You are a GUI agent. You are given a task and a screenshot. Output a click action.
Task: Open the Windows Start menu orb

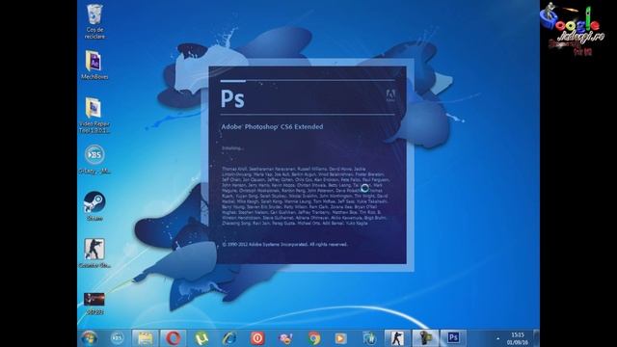tap(90, 338)
